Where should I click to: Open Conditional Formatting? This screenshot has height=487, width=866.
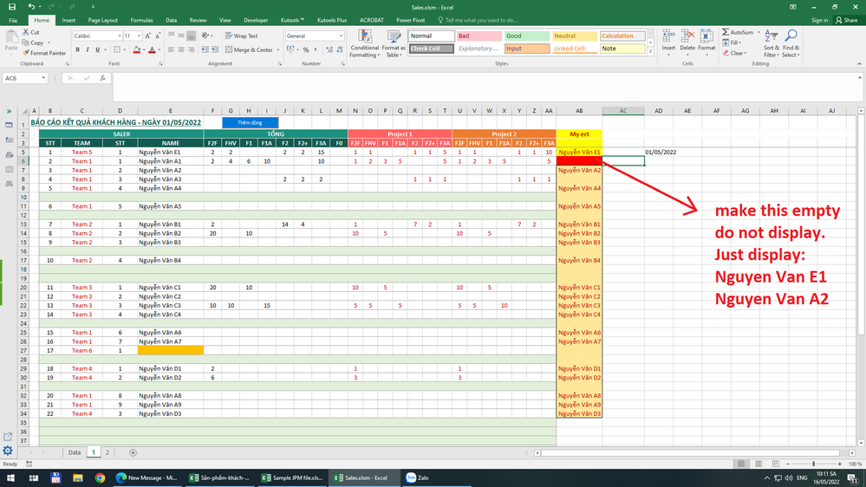click(x=364, y=43)
